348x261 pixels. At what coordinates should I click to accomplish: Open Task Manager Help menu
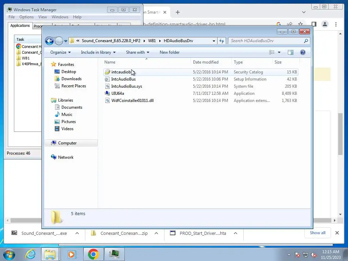[77, 17]
